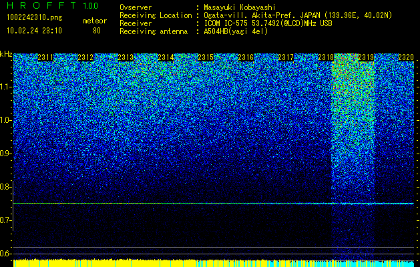Select the file name 1002242310.png
Screen dimensions: 420x267
35,18
